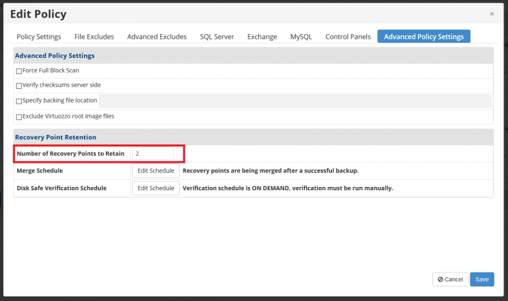The height and width of the screenshot is (301, 508).
Task: Edit Schedule for Disk Safe Verification
Action: coord(156,188)
